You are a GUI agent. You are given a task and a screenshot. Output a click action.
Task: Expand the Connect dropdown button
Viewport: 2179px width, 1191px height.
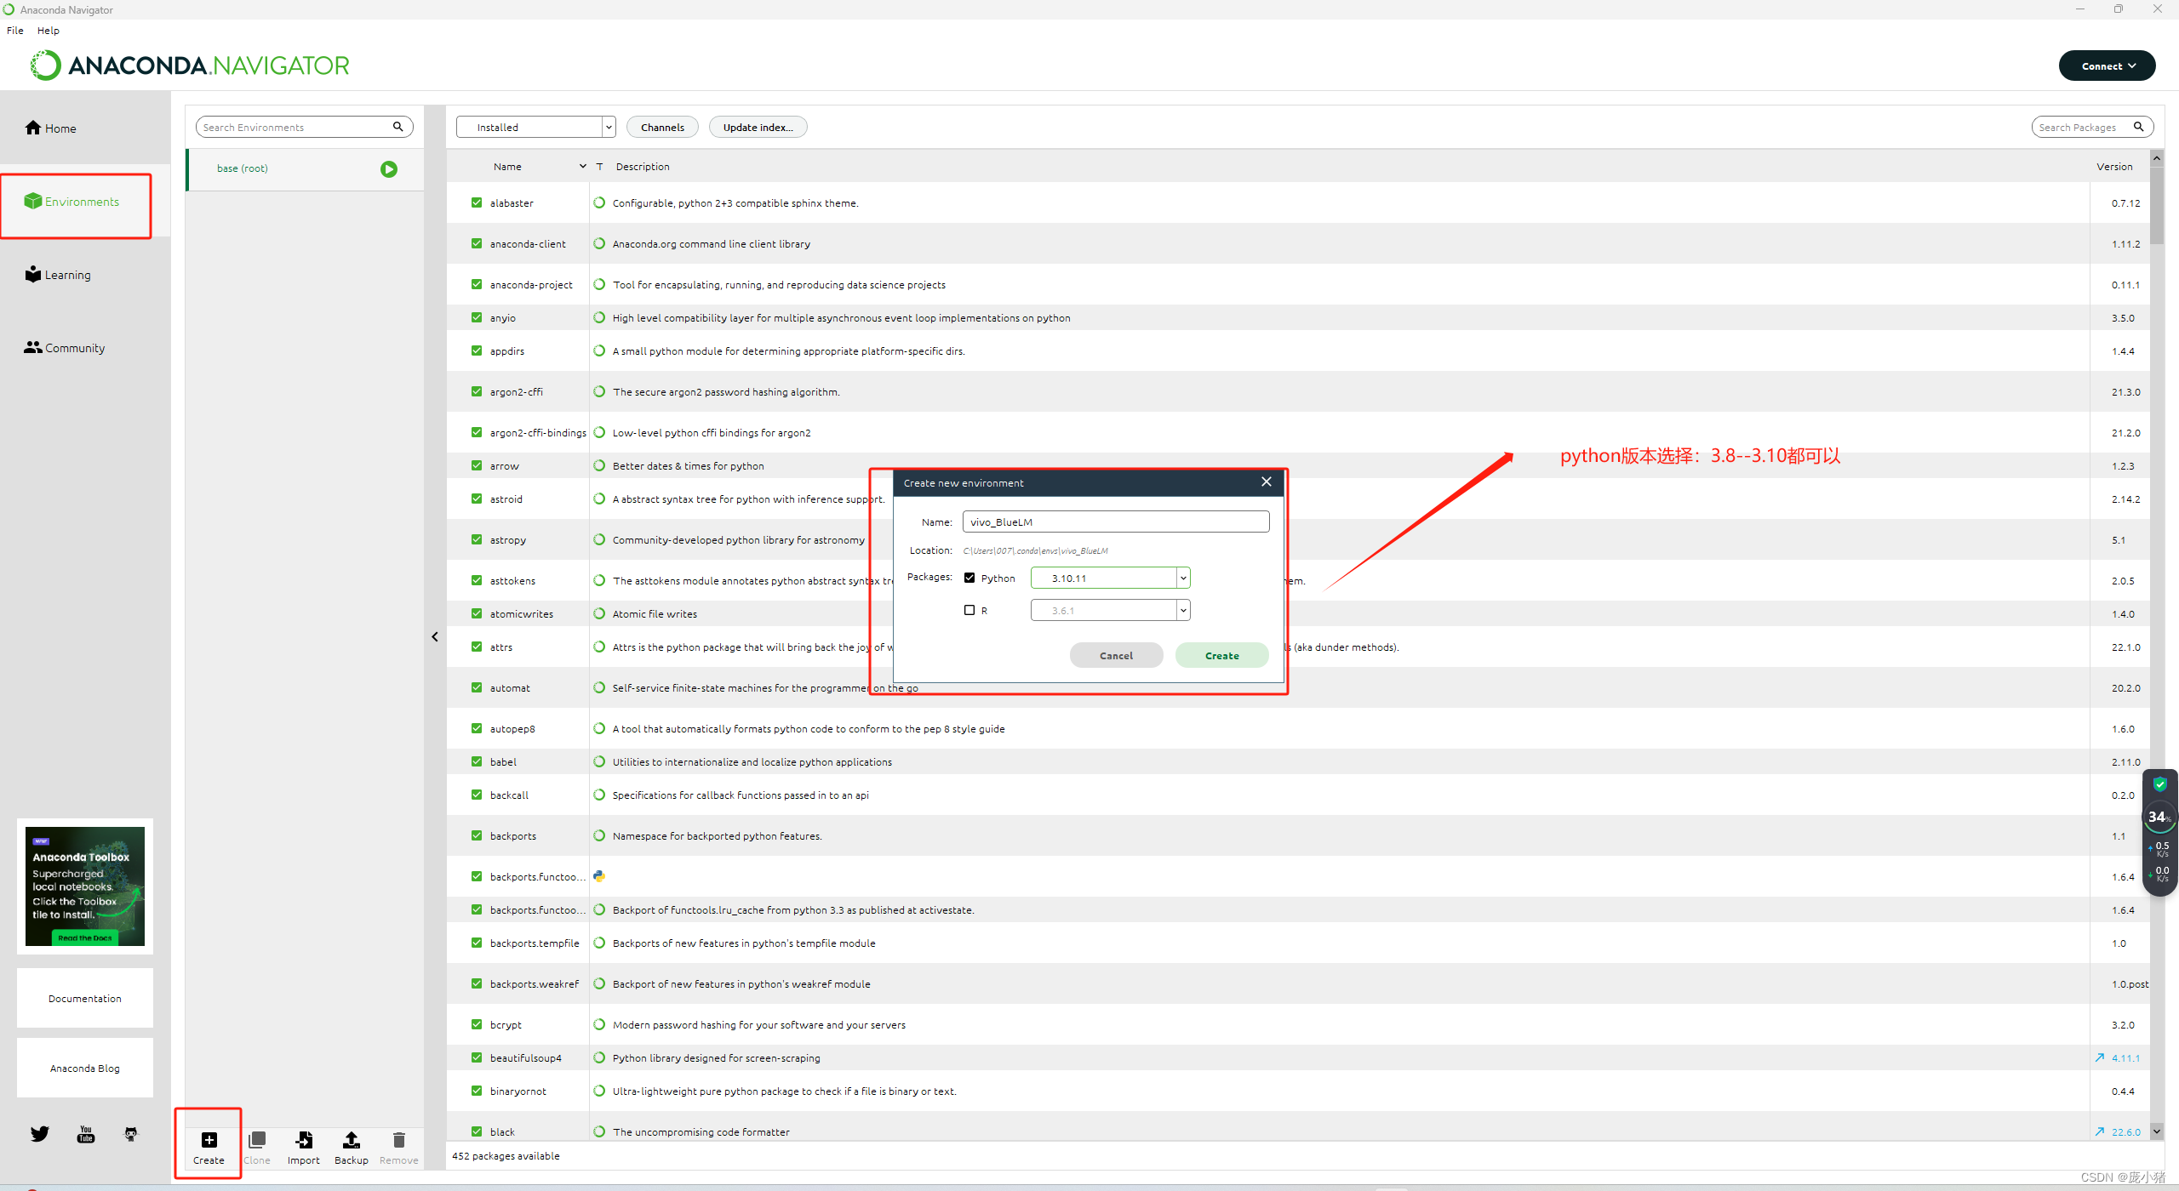click(x=2107, y=66)
